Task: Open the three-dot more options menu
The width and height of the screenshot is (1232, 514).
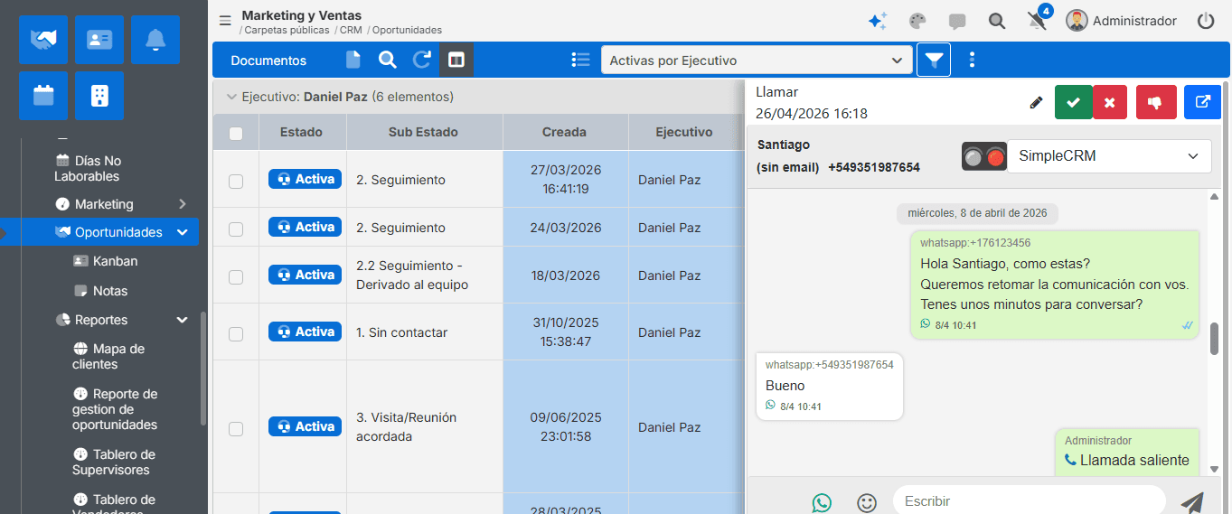Action: tap(973, 61)
